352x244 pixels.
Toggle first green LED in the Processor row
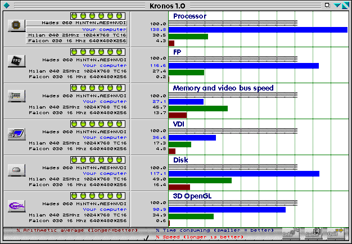(74, 16)
